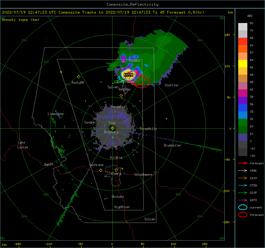Click the yellow-core storm cell inside the cyan ellipse
265x248 pixels.
[128, 75]
